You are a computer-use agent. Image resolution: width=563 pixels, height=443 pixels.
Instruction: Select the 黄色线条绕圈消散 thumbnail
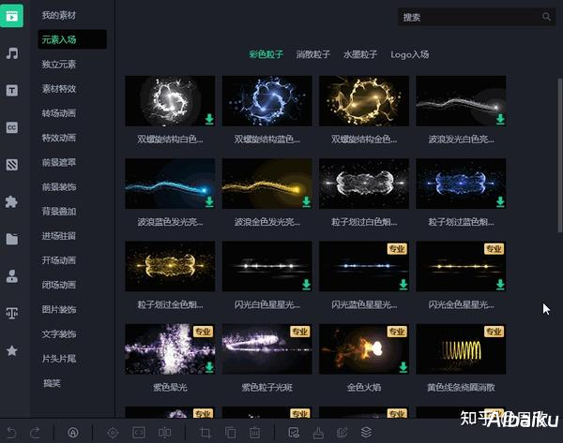click(x=461, y=349)
